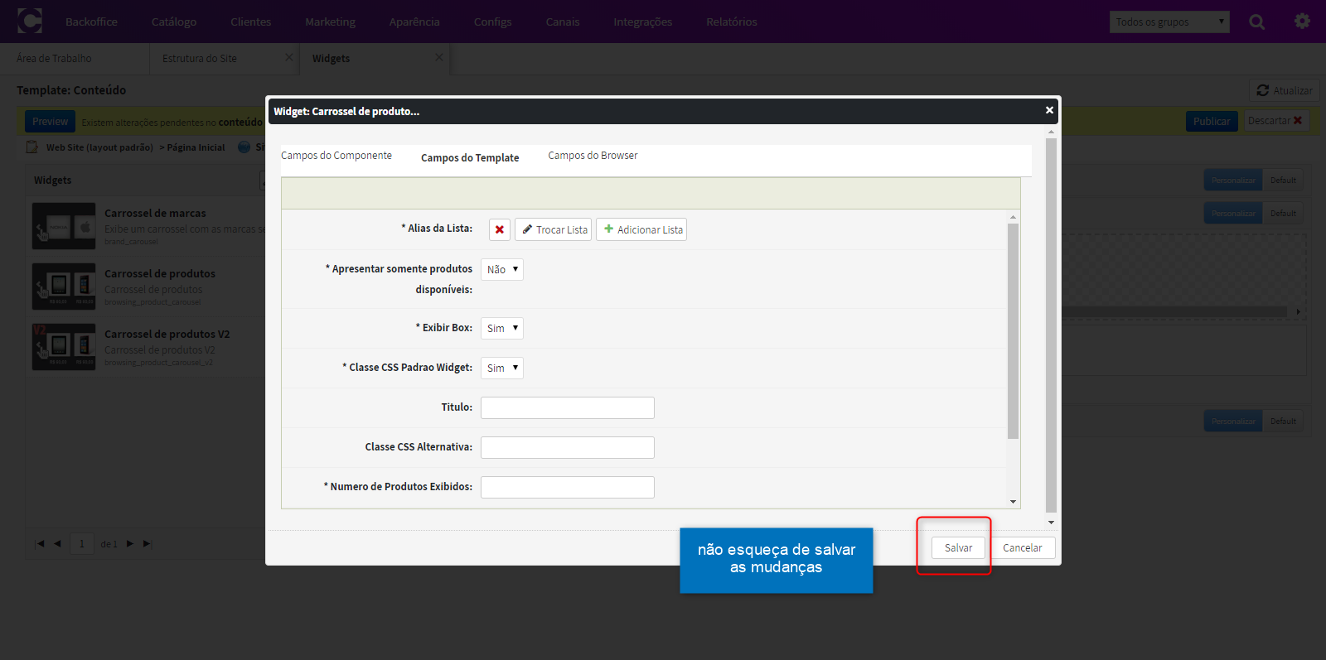Open the Canais menu
This screenshot has height=660, width=1326.
563,22
